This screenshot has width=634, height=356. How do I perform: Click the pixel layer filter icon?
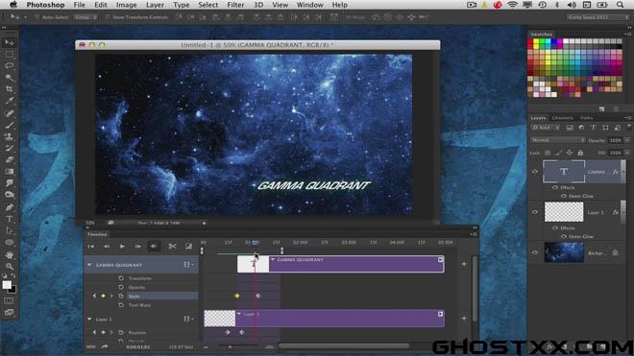point(570,128)
